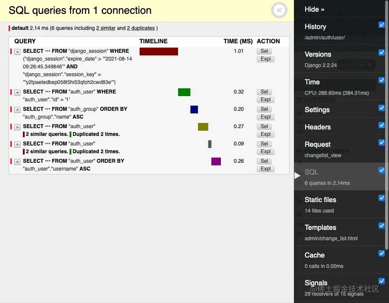Click Sel for the auth_user id query

coord(264,92)
